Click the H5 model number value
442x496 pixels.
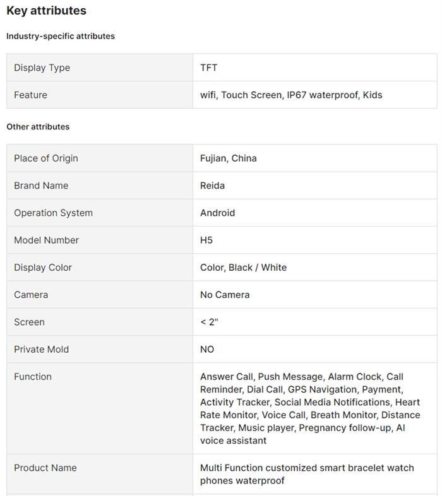coord(206,240)
